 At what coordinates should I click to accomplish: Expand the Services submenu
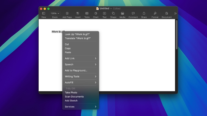click(x=81, y=107)
